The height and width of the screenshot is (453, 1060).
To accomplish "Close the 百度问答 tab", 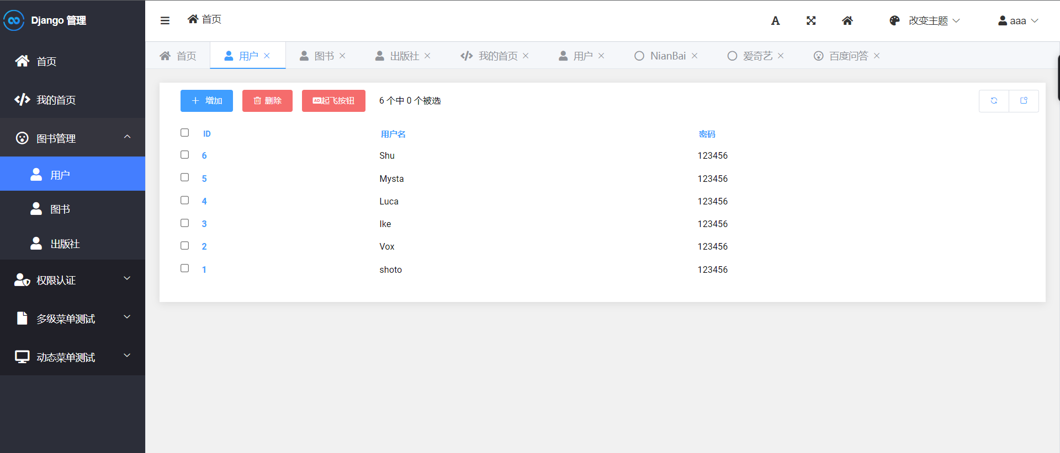I will point(877,56).
